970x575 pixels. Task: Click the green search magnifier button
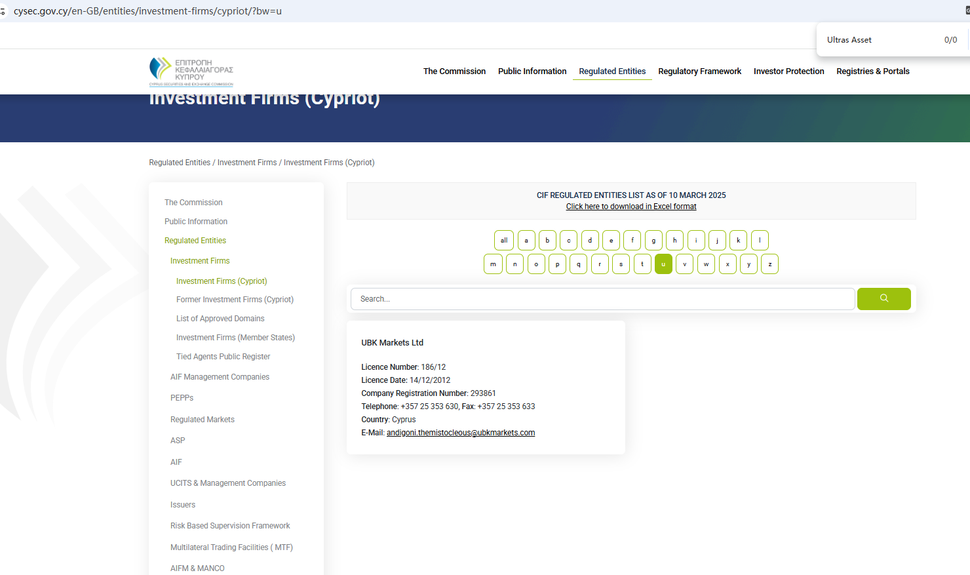[x=883, y=299]
